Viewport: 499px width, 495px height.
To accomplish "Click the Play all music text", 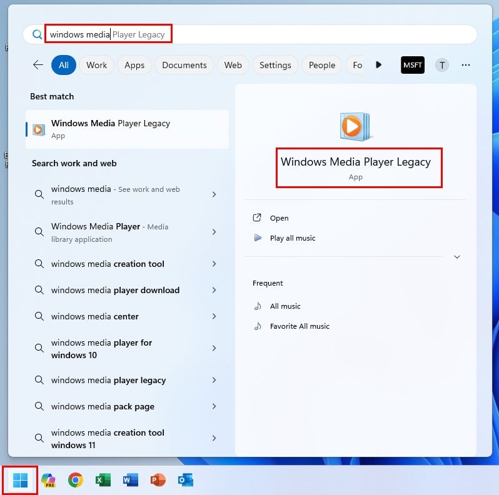I will [x=293, y=238].
